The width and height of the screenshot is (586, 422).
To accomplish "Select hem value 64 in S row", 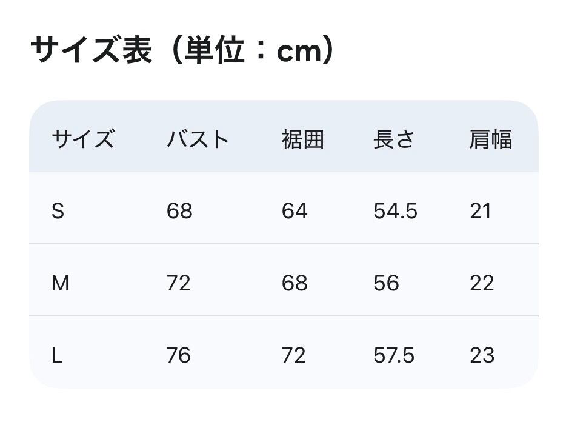I will pos(295,211).
